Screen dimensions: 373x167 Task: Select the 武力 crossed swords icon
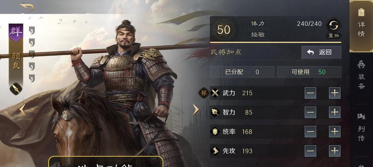215,93
